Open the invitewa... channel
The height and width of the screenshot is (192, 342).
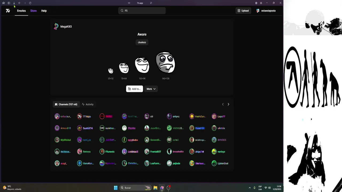(x=63, y=151)
